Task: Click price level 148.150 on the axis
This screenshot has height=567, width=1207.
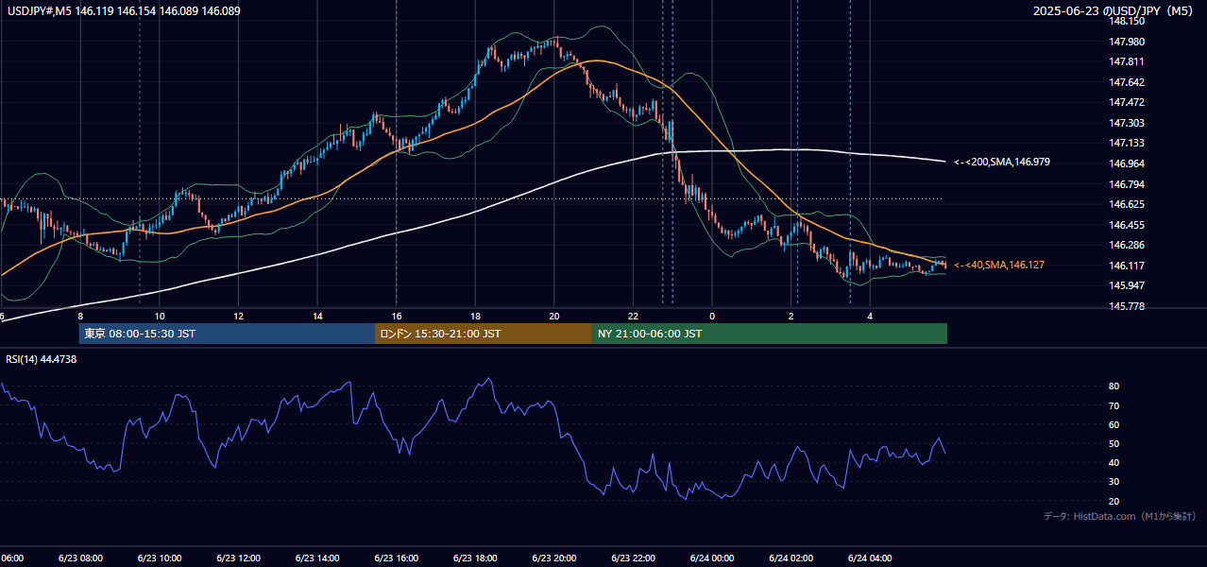Action: click(x=1127, y=21)
